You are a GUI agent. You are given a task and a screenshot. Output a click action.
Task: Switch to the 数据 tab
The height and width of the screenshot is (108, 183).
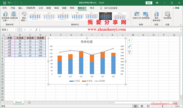tap(48, 8)
